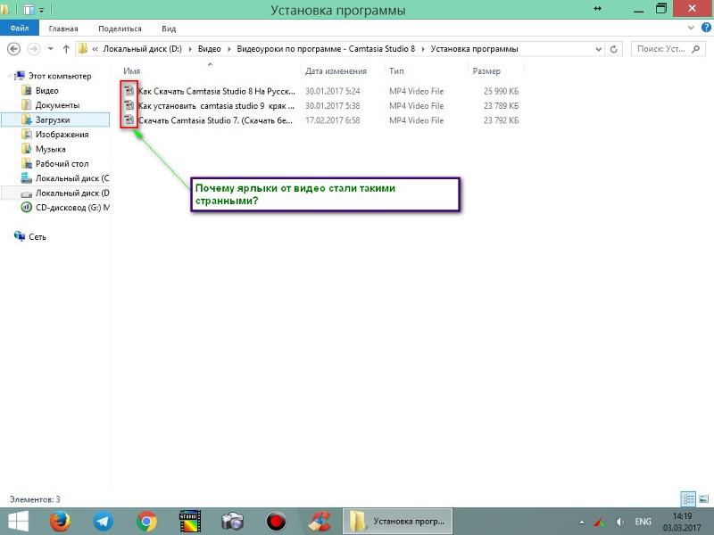This screenshot has height=535, width=714.
Task: Open Telegram from the taskbar
Action: pos(104,522)
